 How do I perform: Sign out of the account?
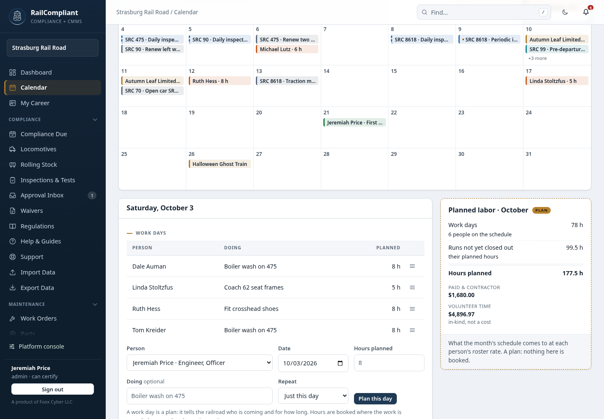(52, 389)
